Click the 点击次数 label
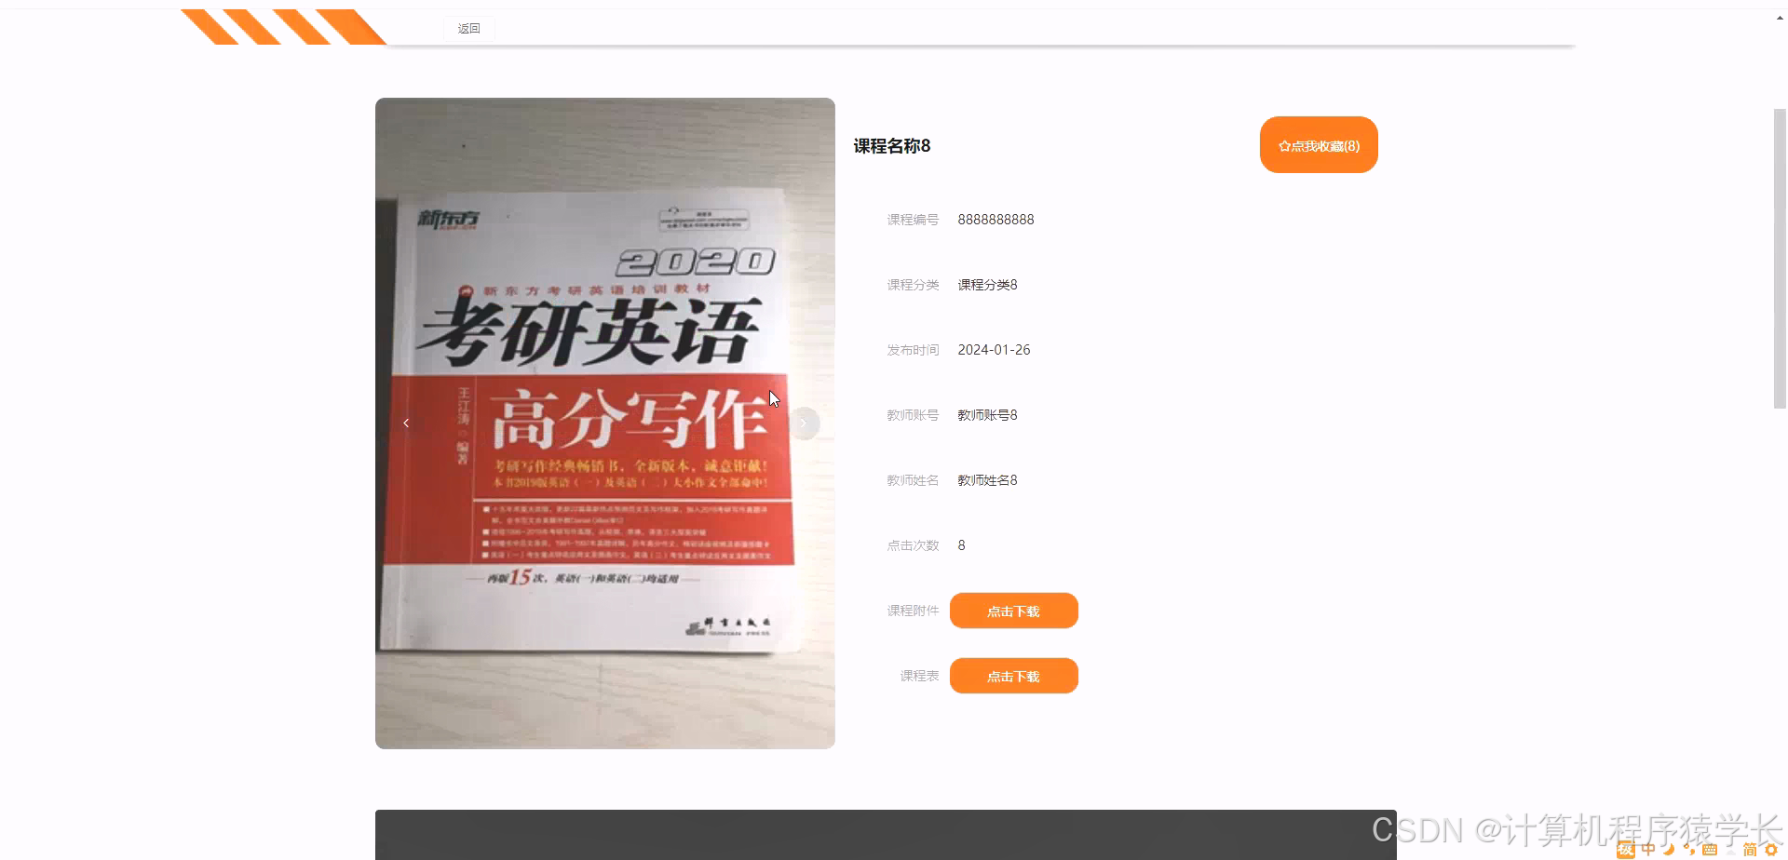This screenshot has height=860, width=1788. click(x=913, y=545)
